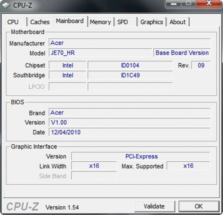Click the Southbridge vendor Intel field

coord(68,75)
